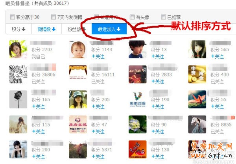236x164 pixels.
Task: Sort members by 积分 descending
Action: [18, 29]
